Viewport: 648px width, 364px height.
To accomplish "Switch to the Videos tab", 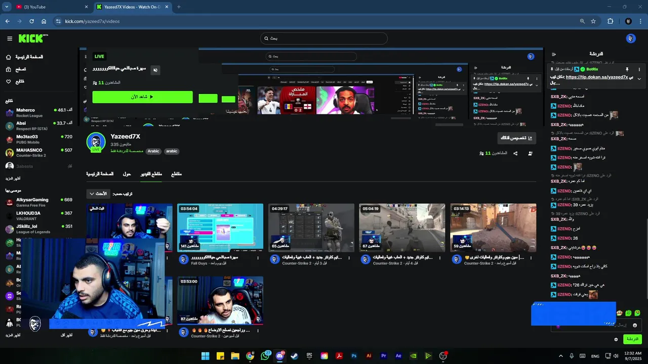I will 151,174.
